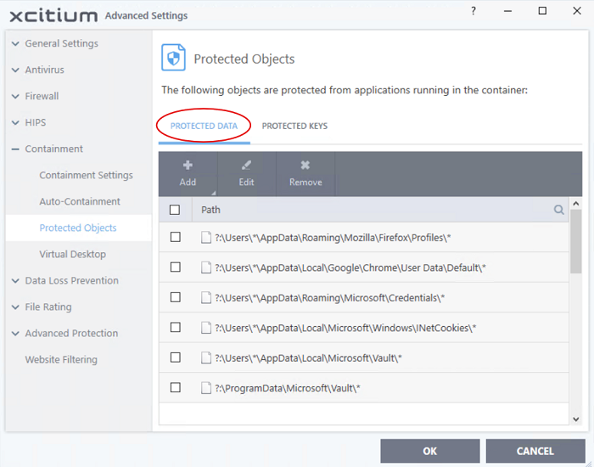Click the list scrollbar up arrow
The height and width of the screenshot is (467, 594).
pos(576,204)
